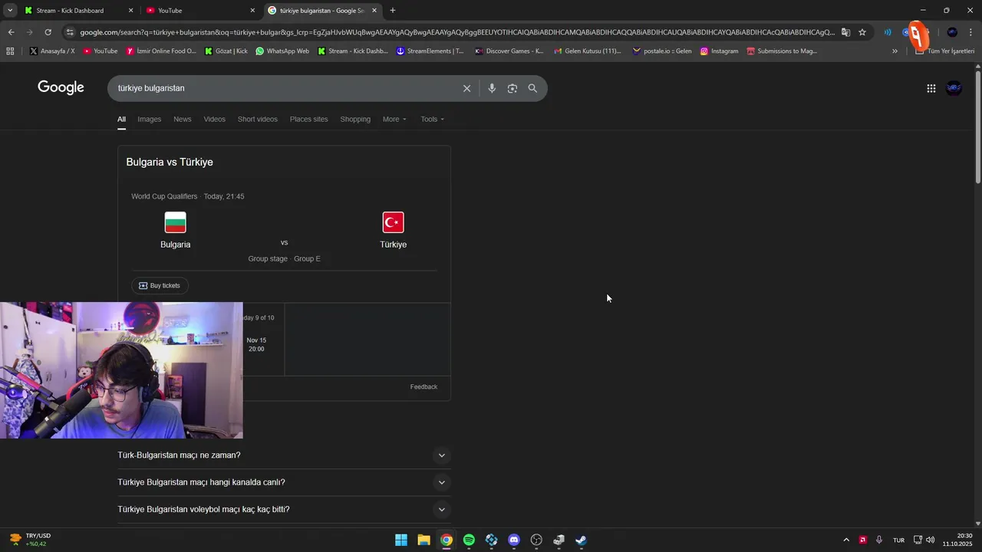Open the Instagram bookmark
Image resolution: width=982 pixels, height=552 pixels.
719,51
